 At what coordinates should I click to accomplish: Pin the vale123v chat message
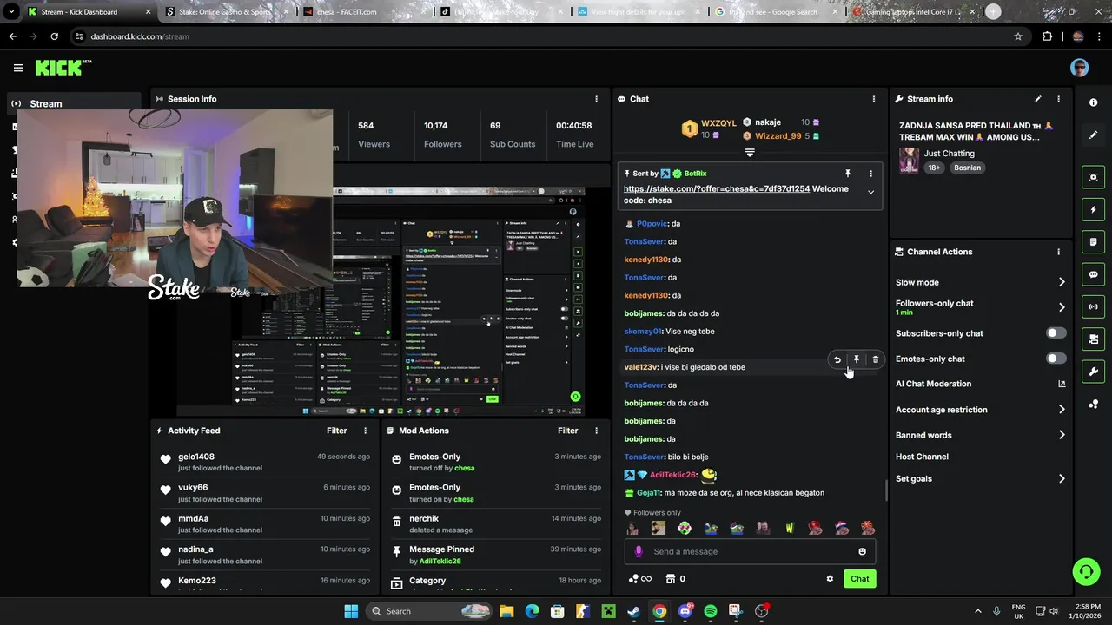click(x=857, y=359)
